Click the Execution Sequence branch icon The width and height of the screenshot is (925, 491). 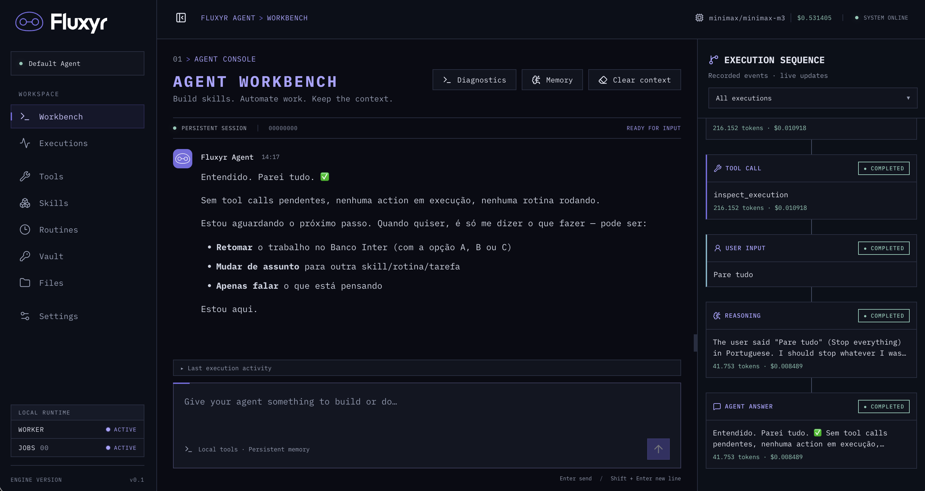click(x=713, y=60)
